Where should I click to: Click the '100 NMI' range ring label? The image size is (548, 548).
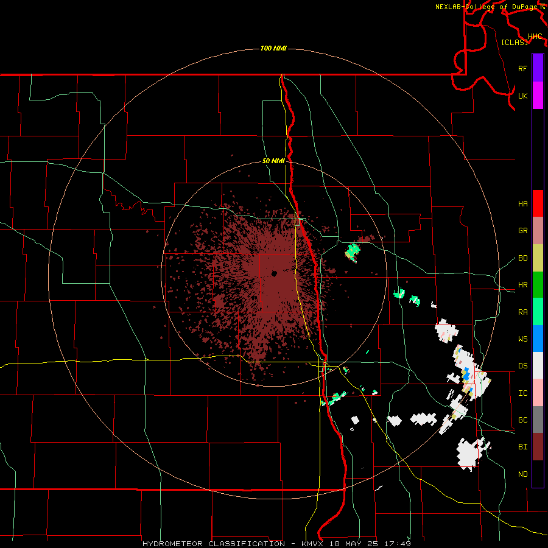tap(273, 48)
